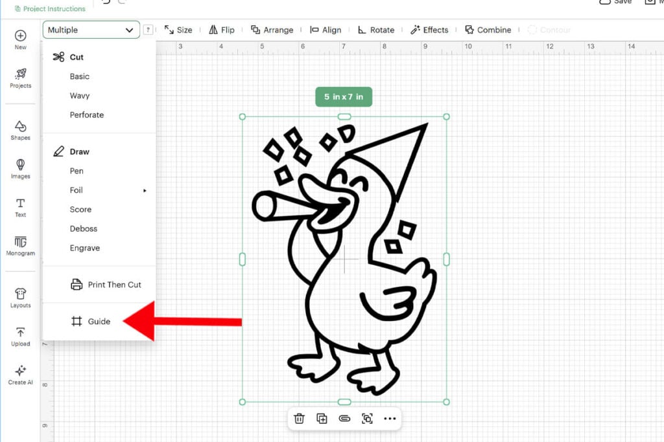The width and height of the screenshot is (664, 442).
Task: Click the bottom-right corner selection handle
Action: pos(446,402)
